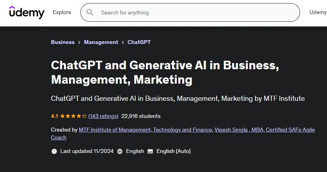Viewport: 327px width, 172px height.
Task: Click the English language text beside globe
Action: pyautogui.click(x=135, y=151)
